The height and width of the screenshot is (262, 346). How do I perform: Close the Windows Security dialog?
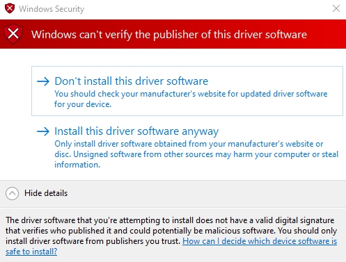click(x=336, y=8)
